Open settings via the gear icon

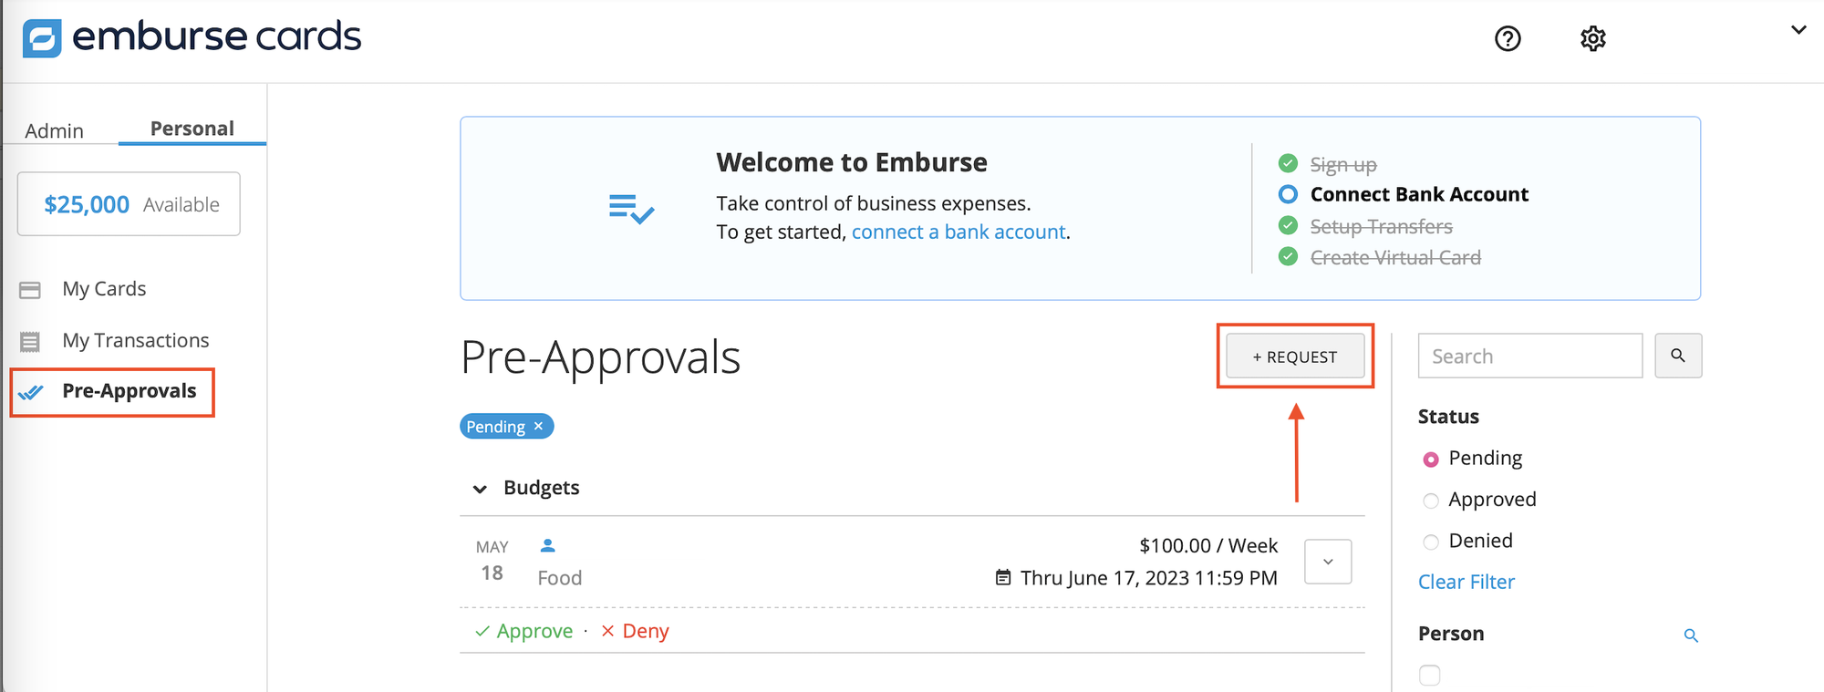click(x=1592, y=38)
